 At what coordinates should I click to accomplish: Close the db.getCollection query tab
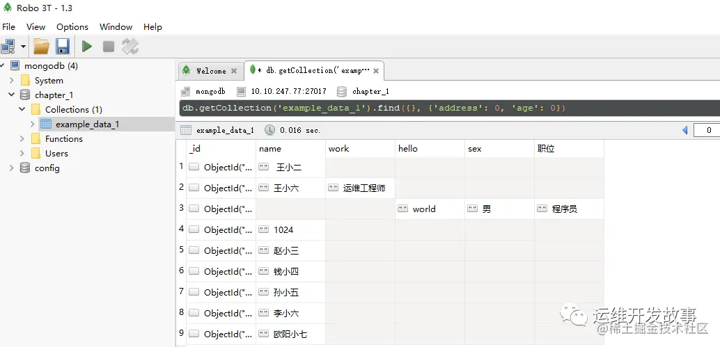coord(375,71)
